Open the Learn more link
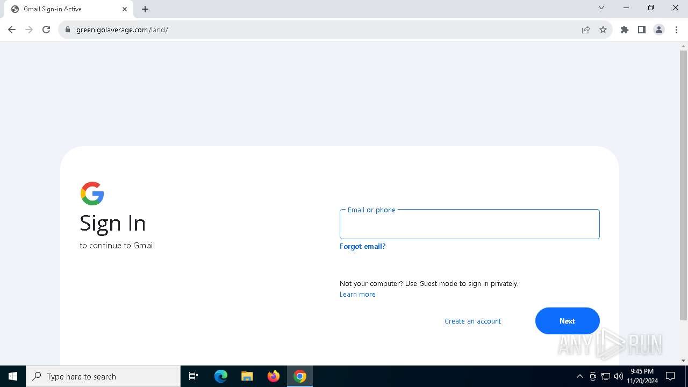 click(x=357, y=294)
